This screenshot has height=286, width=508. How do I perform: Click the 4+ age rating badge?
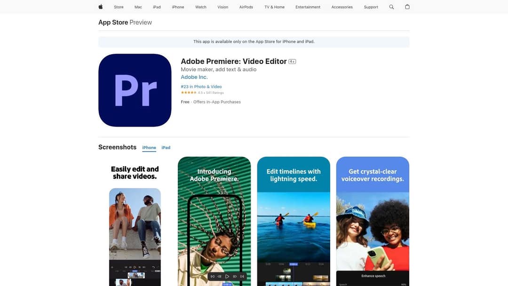292,62
